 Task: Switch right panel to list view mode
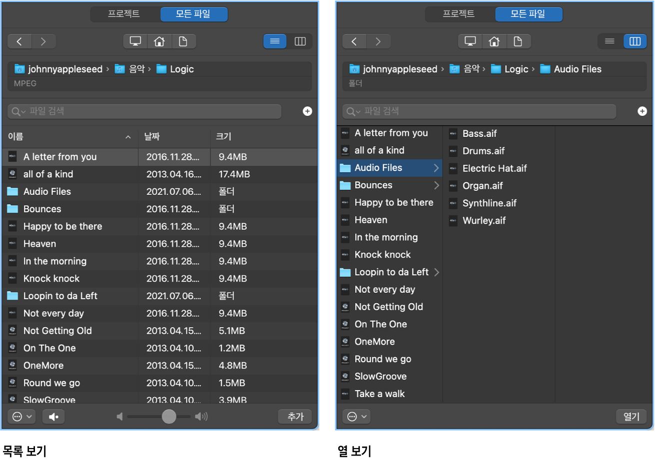(610, 41)
